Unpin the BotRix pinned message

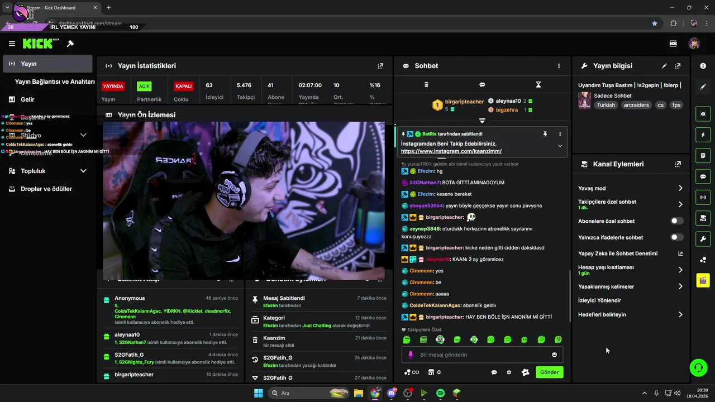point(545,134)
